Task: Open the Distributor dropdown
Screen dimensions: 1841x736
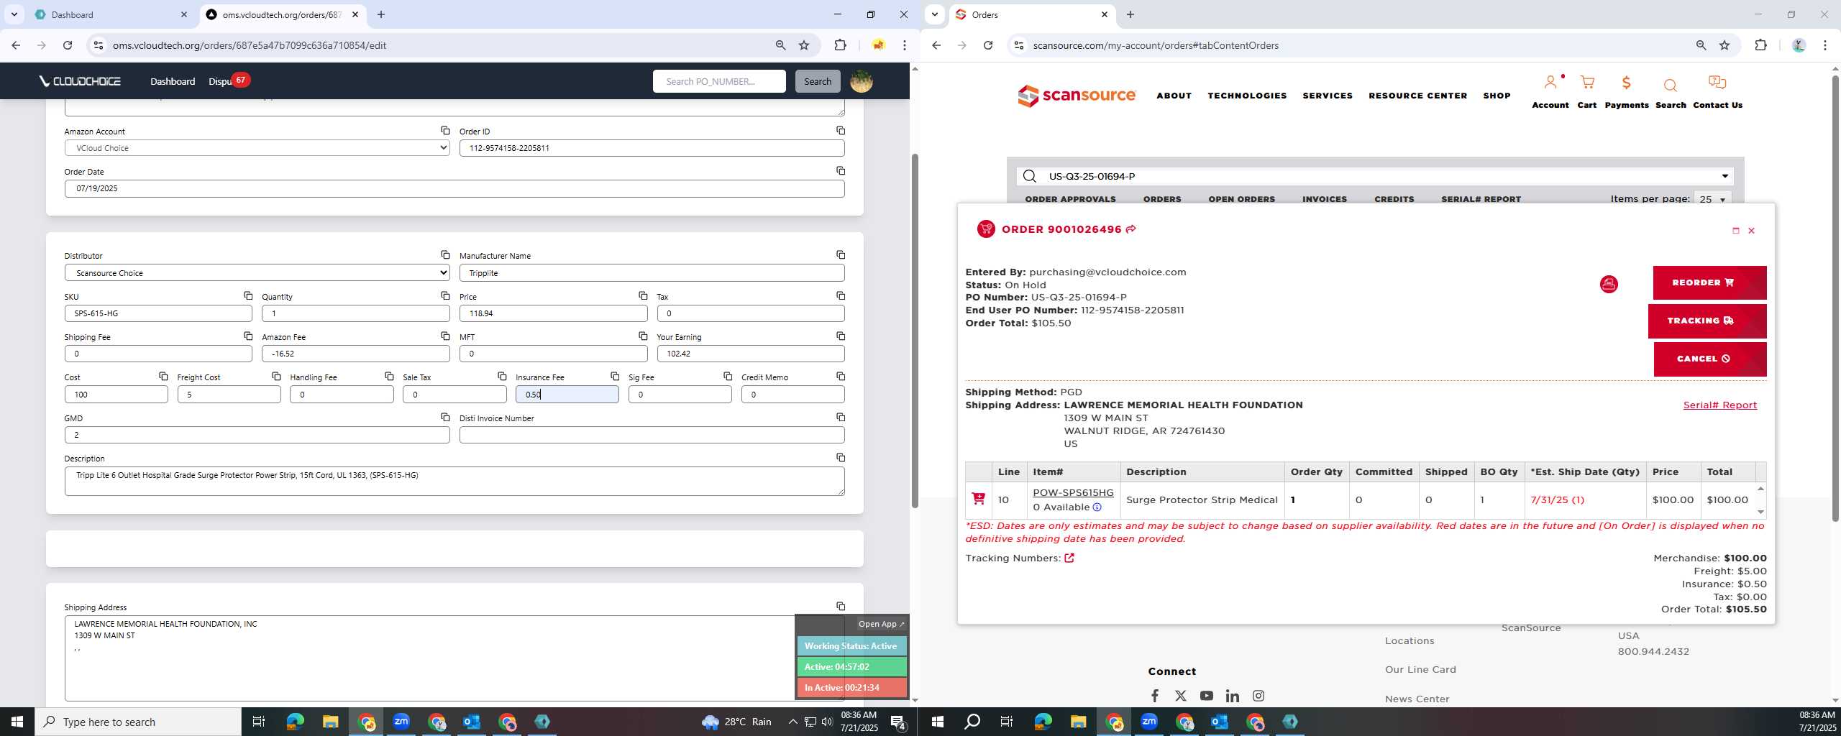Action: click(257, 273)
